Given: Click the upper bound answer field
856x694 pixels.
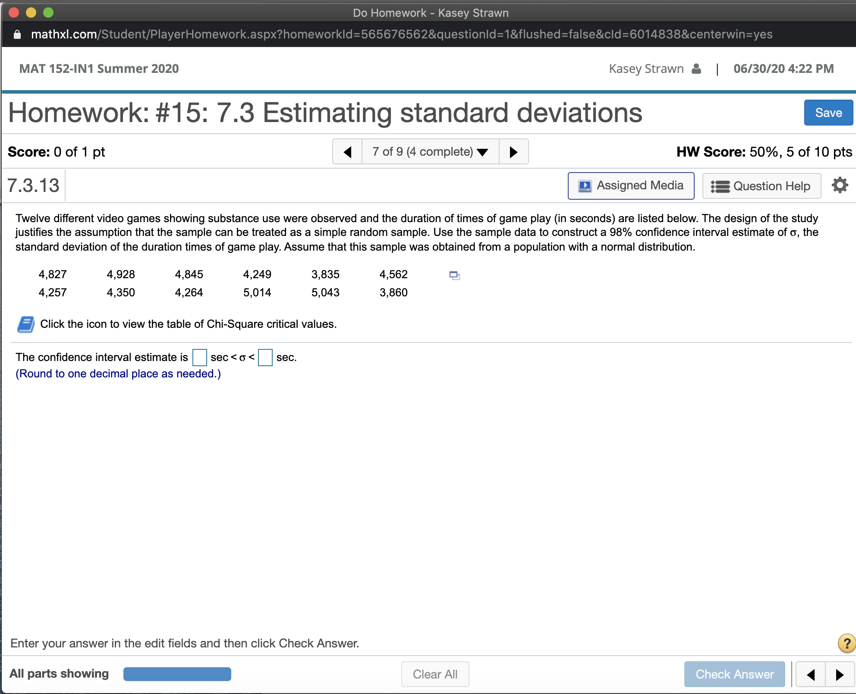Looking at the screenshot, I should click(265, 358).
